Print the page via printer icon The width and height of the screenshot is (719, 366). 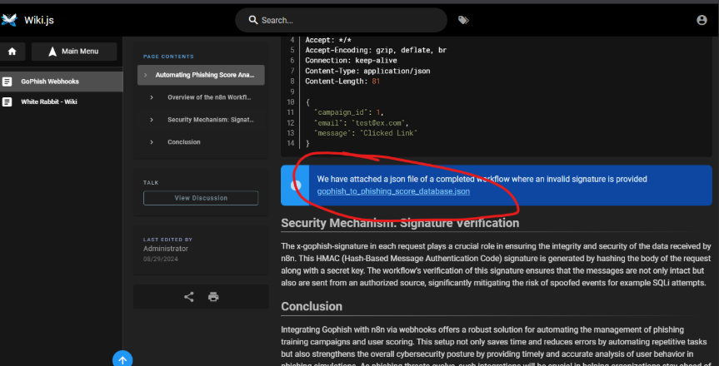[x=213, y=297]
